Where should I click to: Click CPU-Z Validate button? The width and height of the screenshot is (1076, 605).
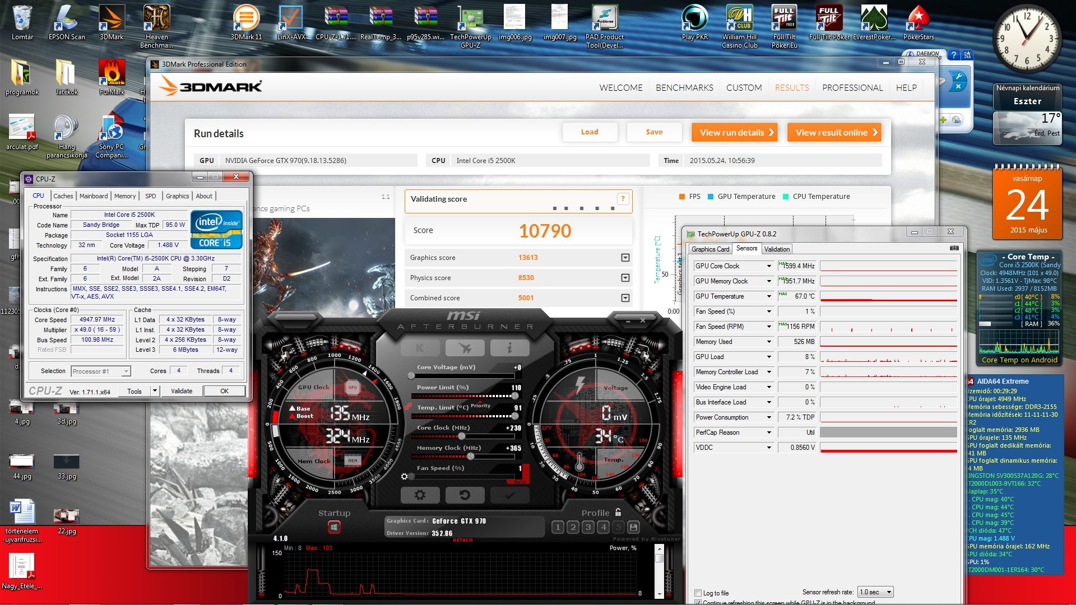coord(182,391)
